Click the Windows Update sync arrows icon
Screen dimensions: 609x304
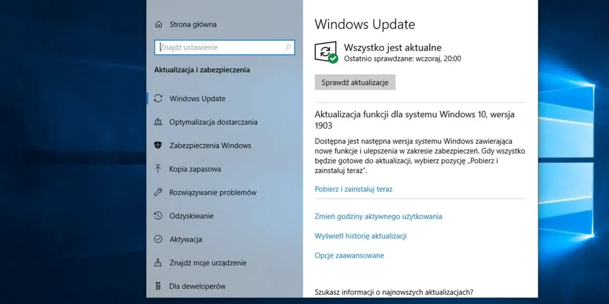(x=158, y=99)
